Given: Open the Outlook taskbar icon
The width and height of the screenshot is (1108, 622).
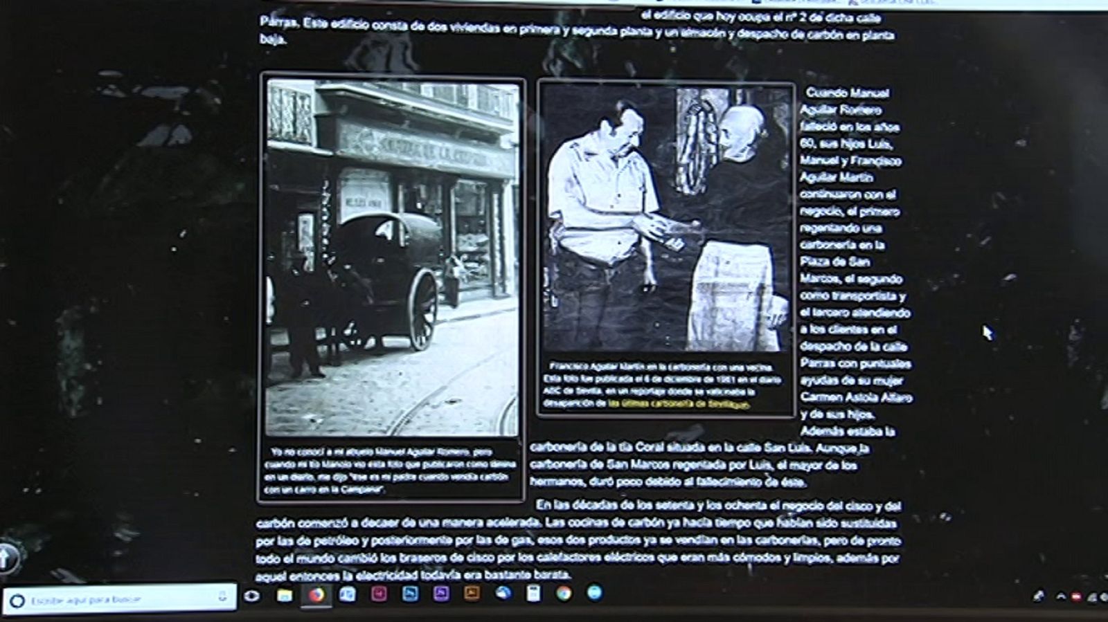Looking at the screenshot, I should point(348,594).
